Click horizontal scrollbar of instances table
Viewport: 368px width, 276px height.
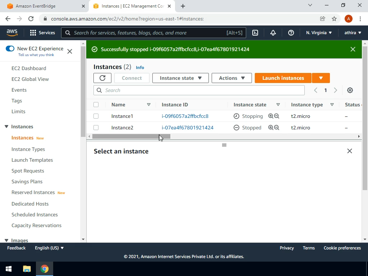(131, 136)
